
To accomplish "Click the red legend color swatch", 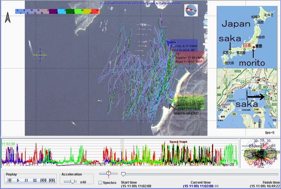I will (x=96, y=12).
